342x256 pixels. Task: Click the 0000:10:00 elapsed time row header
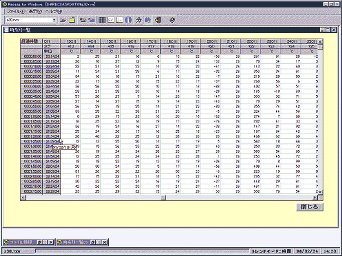tap(32, 66)
